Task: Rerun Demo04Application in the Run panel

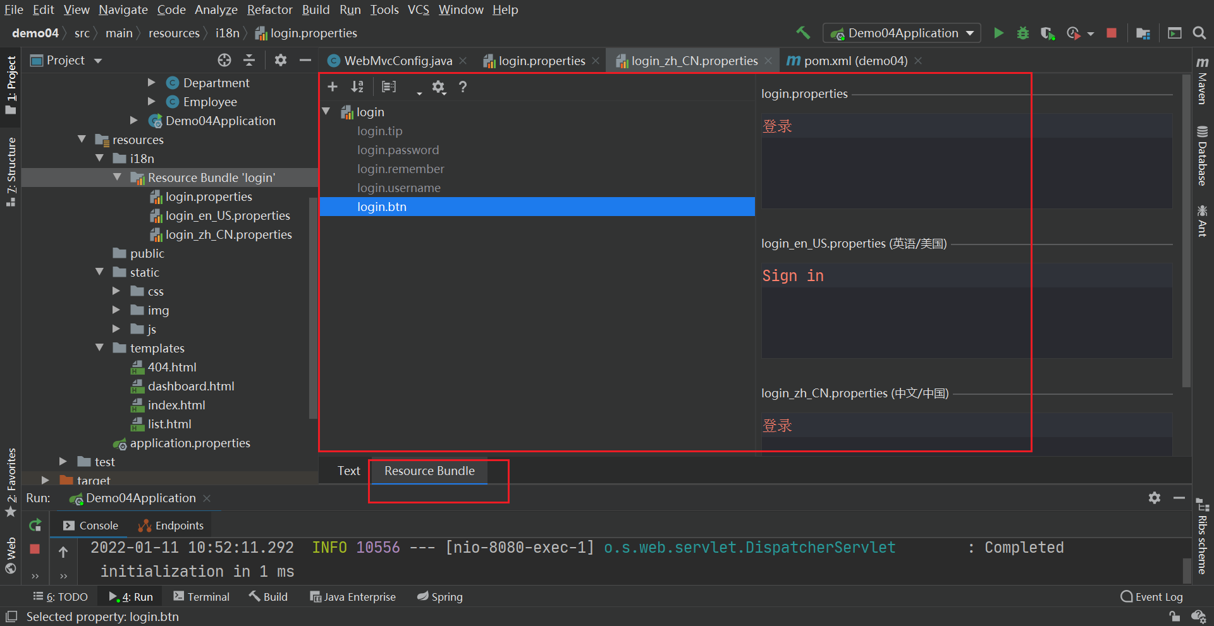Action: click(x=35, y=525)
